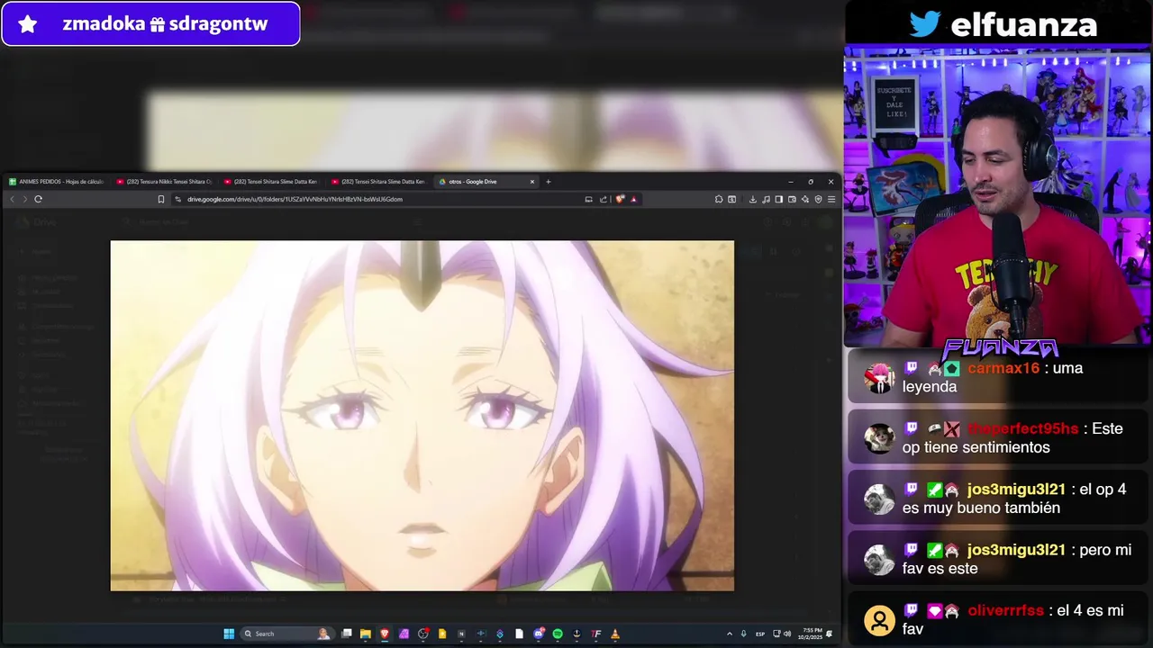
Task: Open a new browser tab
Action: [x=548, y=182]
